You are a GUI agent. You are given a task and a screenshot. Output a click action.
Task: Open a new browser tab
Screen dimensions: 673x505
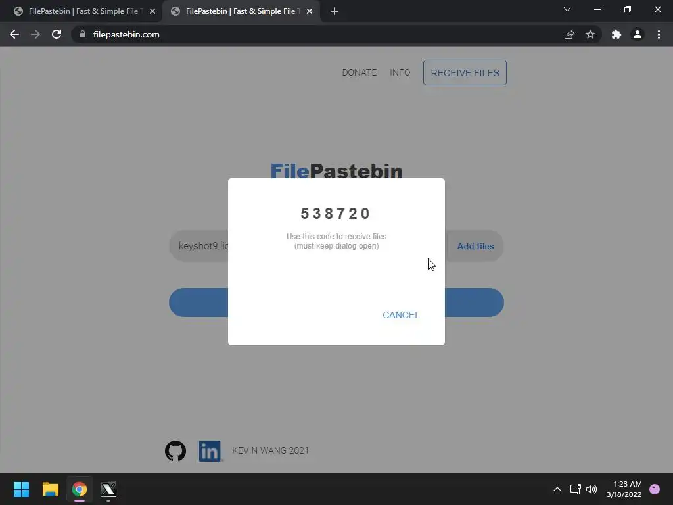coord(335,11)
